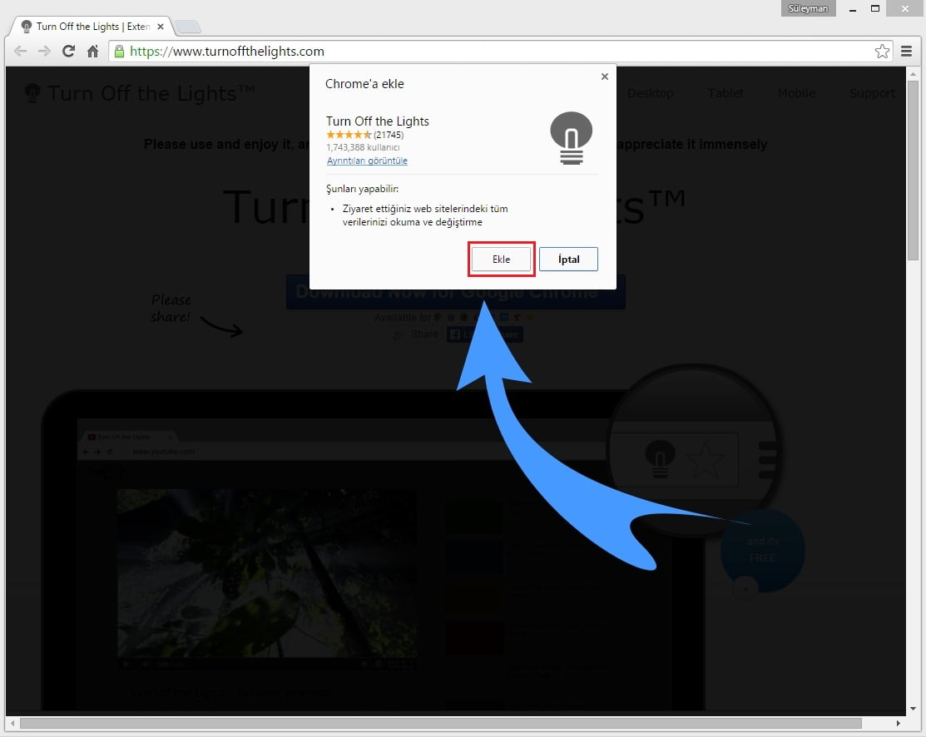
Task: Click the horizontal scrollbar right arrow
Action: pos(899,723)
